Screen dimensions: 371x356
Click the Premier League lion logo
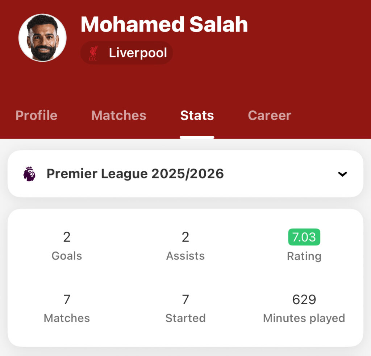29,174
